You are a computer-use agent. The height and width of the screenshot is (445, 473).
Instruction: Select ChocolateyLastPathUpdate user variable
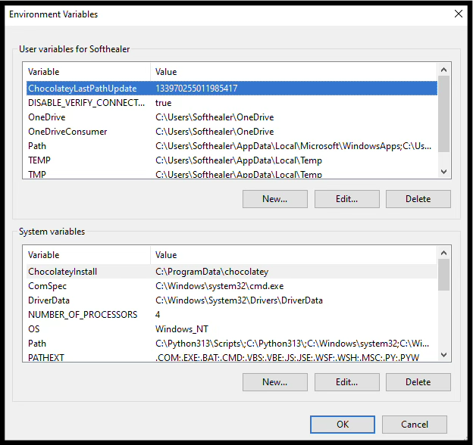pos(82,89)
